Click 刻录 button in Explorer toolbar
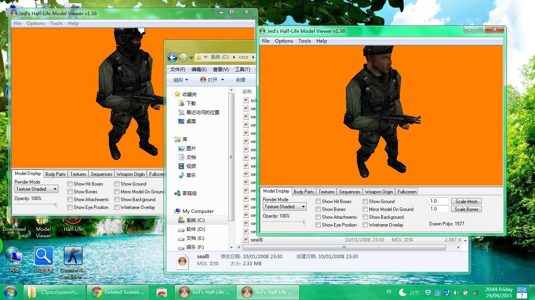The height and width of the screenshot is (300, 535). coord(241,80)
